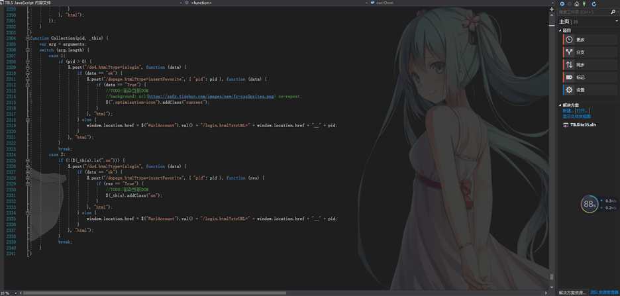This screenshot has height=296, width=620.
Task: Focus the Team Explorer search box
Action: pyautogui.click(x=584, y=13)
